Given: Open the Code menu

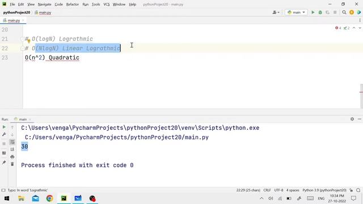Looking at the screenshot, I should [x=58, y=4].
